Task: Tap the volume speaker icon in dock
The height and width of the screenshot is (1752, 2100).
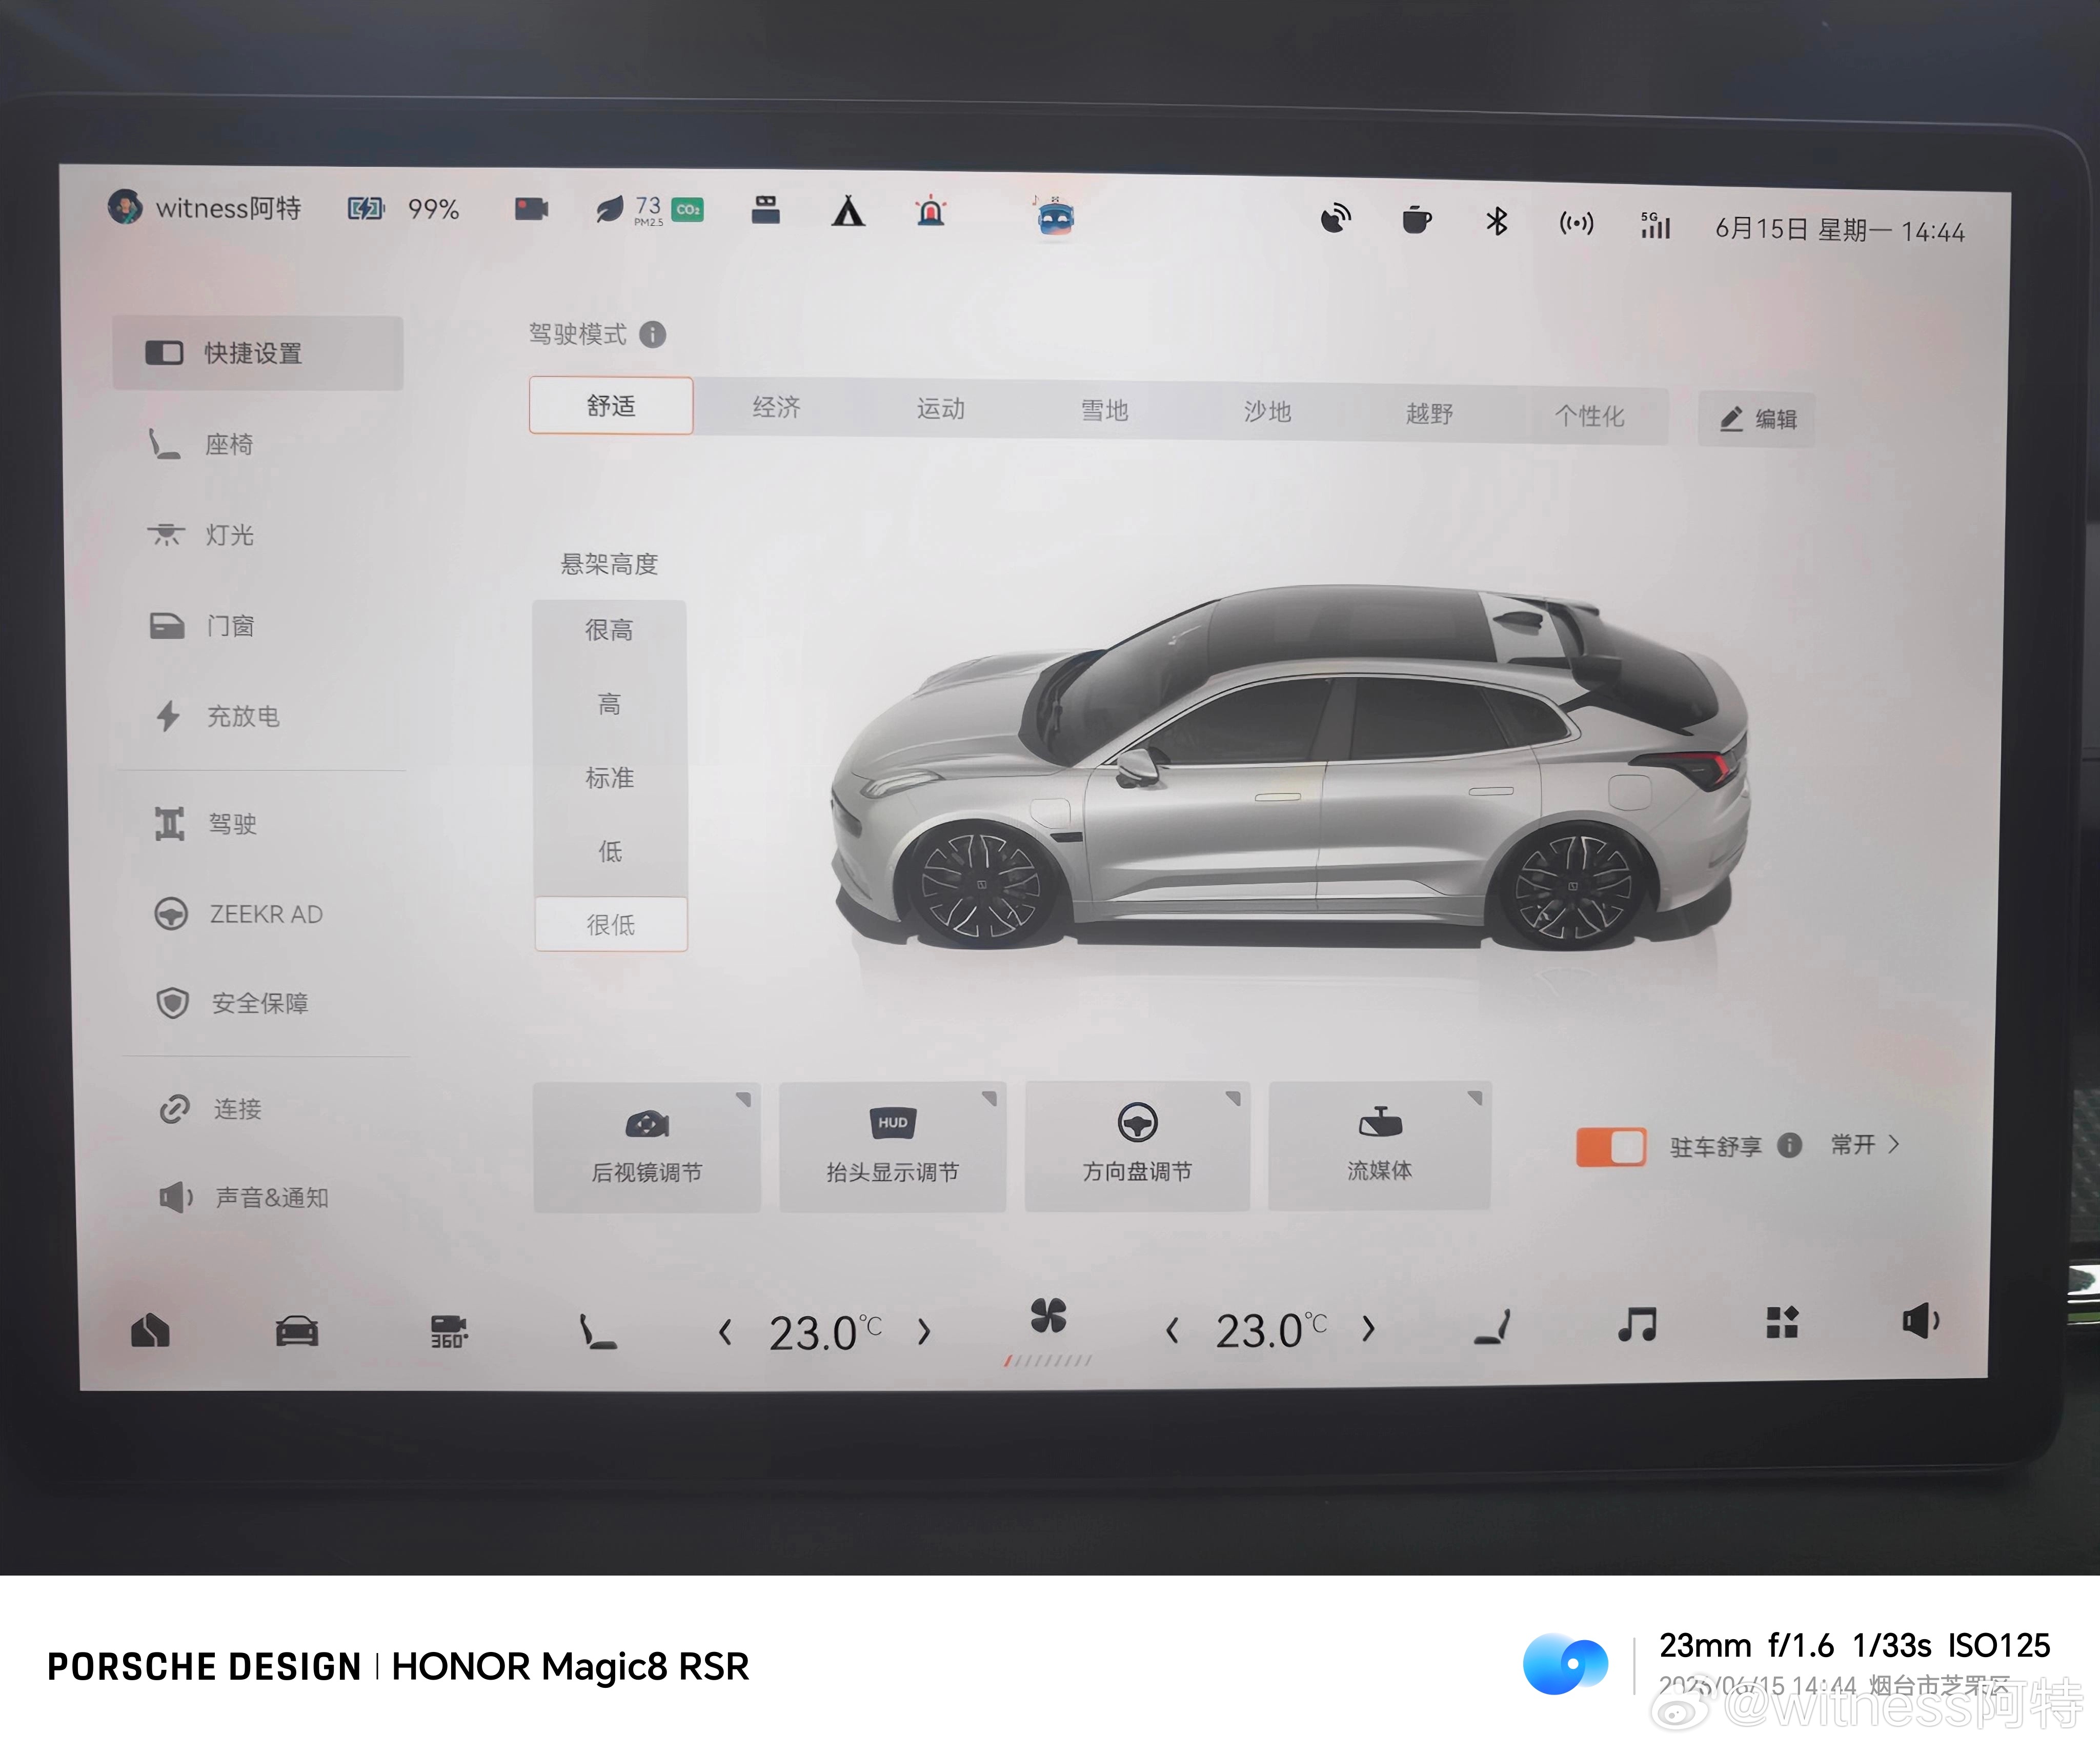Action: tap(1920, 1321)
